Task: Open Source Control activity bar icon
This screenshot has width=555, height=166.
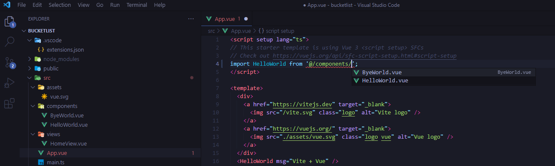Action: pos(9,62)
